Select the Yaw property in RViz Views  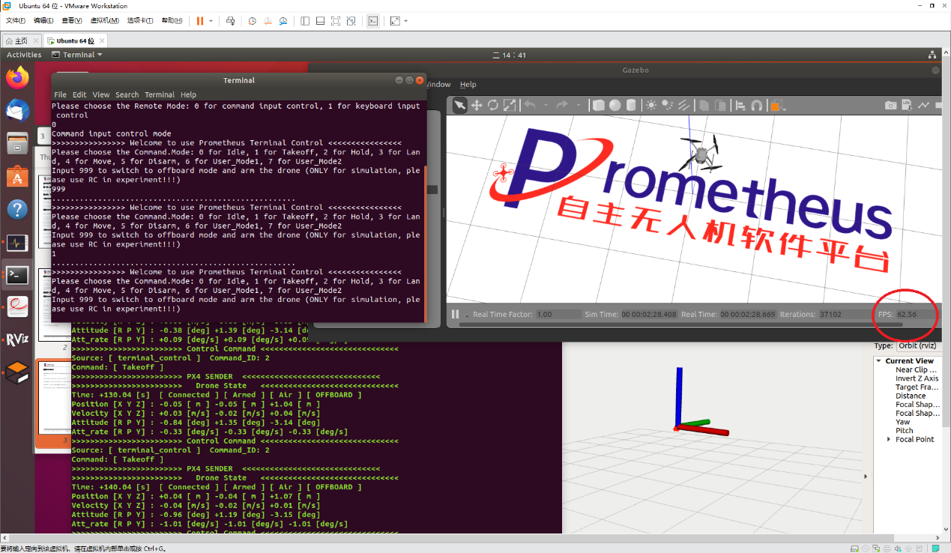point(904,422)
